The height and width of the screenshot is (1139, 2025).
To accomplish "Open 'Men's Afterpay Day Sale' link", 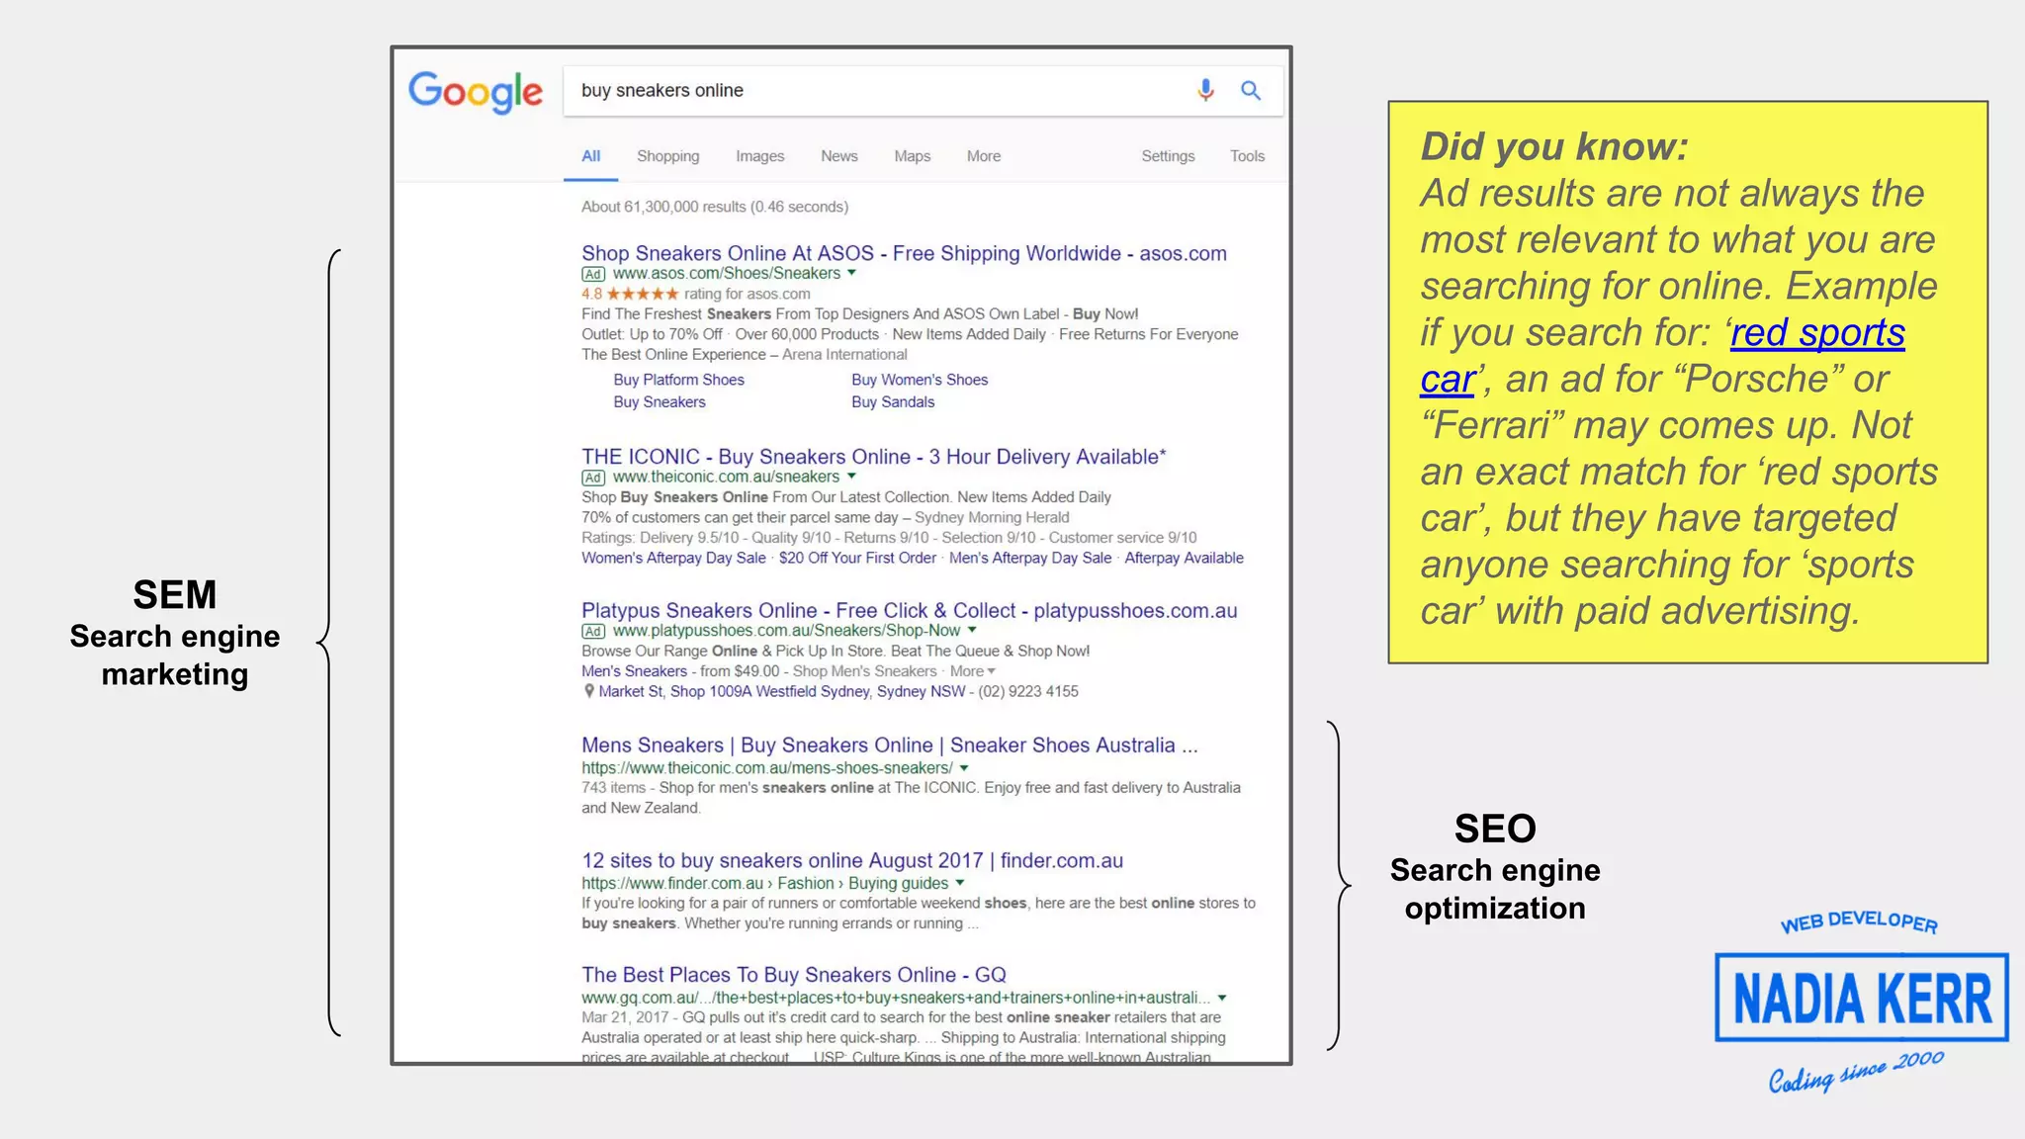I will pyautogui.click(x=1030, y=559).
